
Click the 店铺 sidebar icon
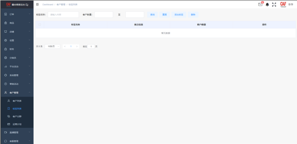(6, 32)
